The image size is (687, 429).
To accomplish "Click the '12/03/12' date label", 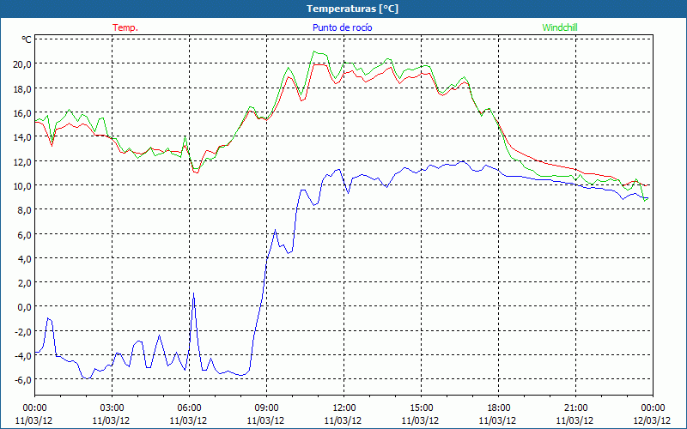I will (652, 420).
